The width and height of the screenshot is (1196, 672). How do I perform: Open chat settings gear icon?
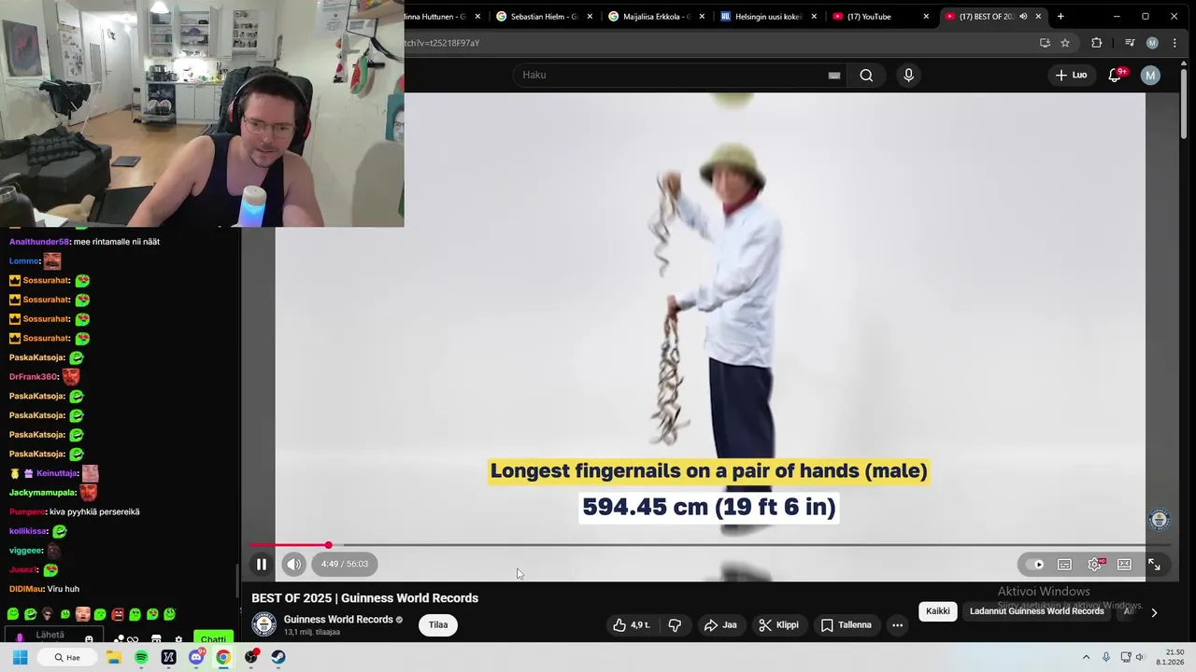178,640
